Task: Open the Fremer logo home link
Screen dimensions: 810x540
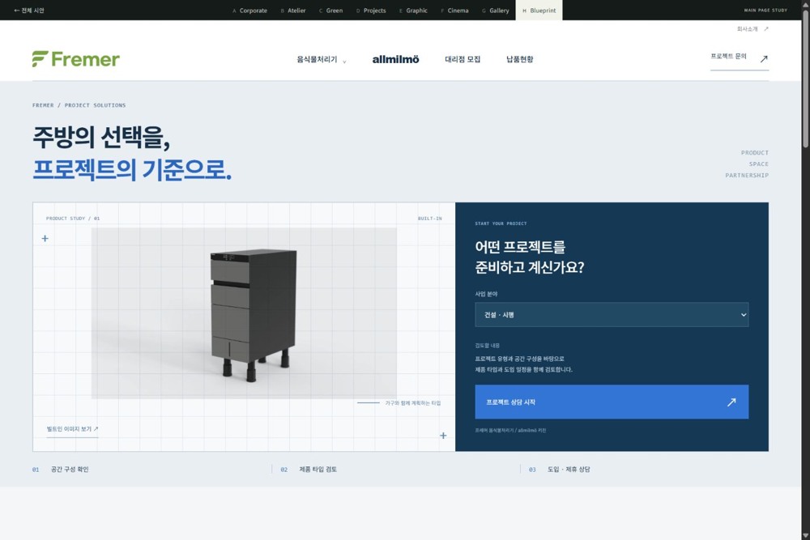Action: (x=76, y=59)
